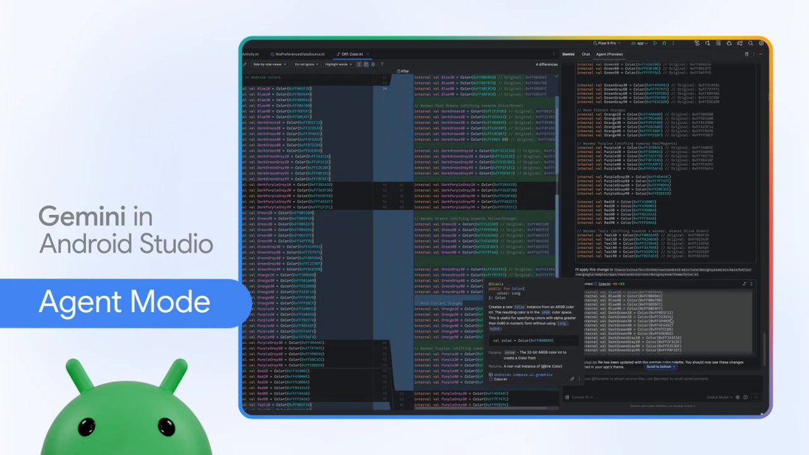The height and width of the screenshot is (455, 809).
Task: Click the pencil edit icon in the diff toolbar
Action: tap(244, 64)
